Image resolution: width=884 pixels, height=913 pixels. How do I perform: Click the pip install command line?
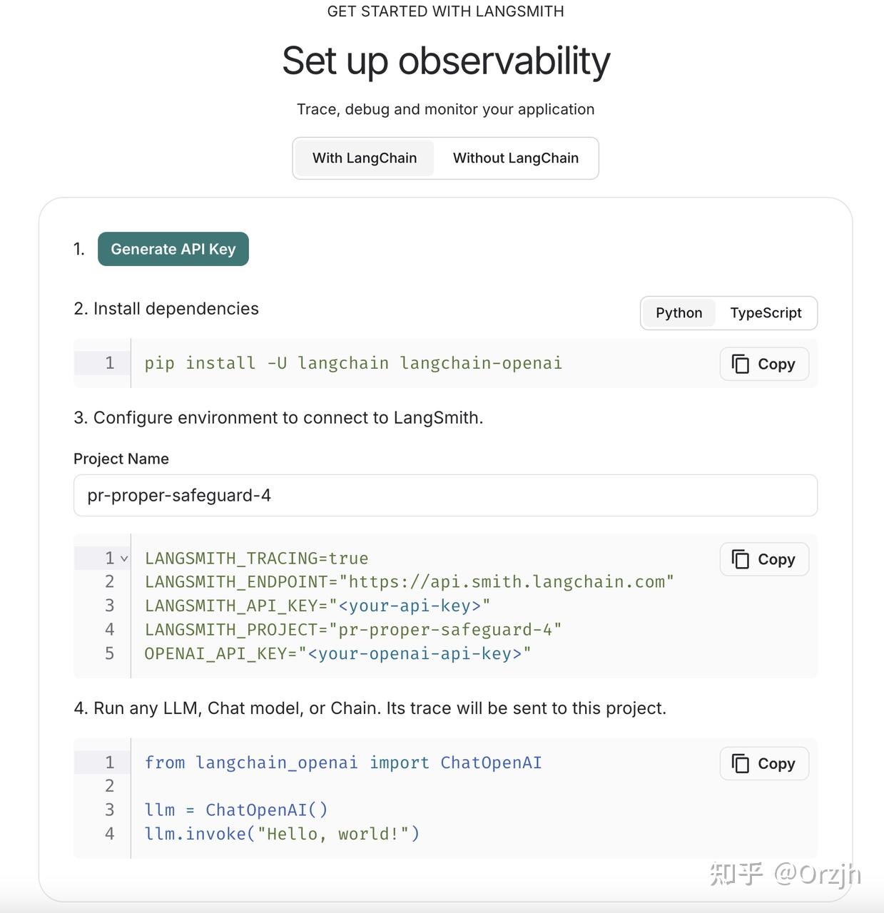point(353,363)
